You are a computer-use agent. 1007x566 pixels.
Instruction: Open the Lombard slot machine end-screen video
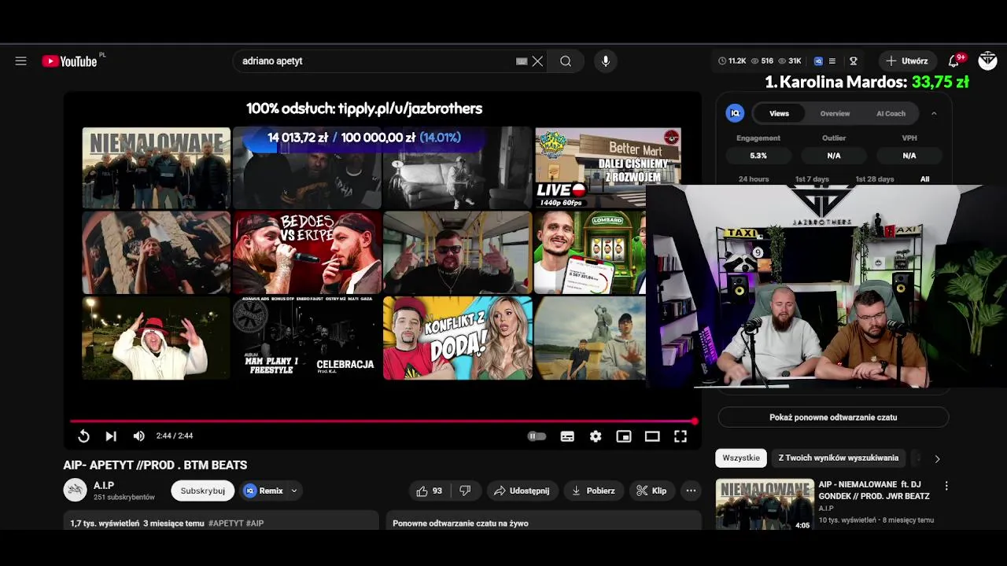[590, 253]
